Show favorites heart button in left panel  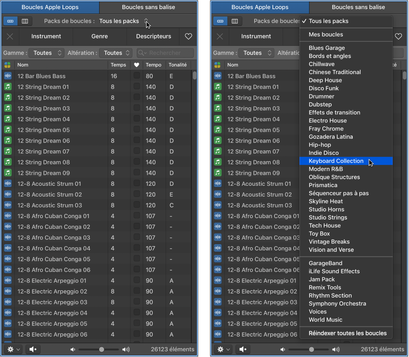pos(188,36)
